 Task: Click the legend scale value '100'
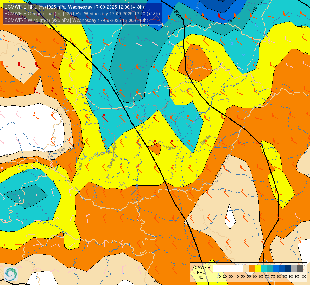click(303, 276)
